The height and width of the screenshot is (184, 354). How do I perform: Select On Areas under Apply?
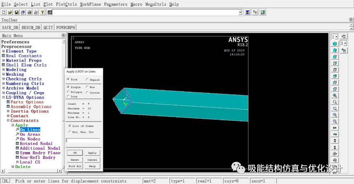(30, 134)
